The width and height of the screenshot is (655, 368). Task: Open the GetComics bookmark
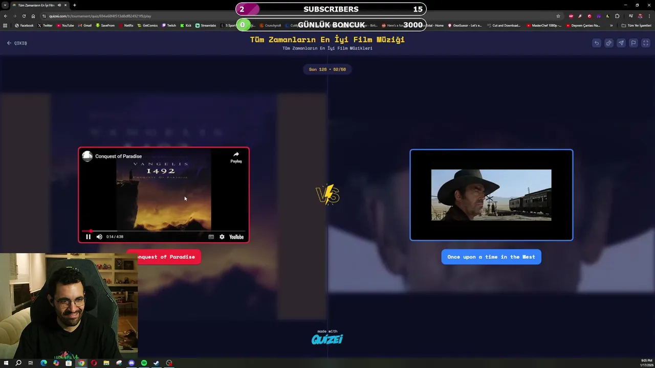[x=147, y=25]
